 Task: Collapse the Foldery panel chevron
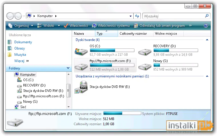click(68, 68)
